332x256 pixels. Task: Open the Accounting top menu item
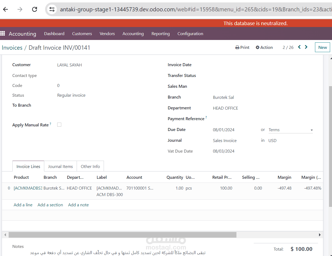pos(133,33)
